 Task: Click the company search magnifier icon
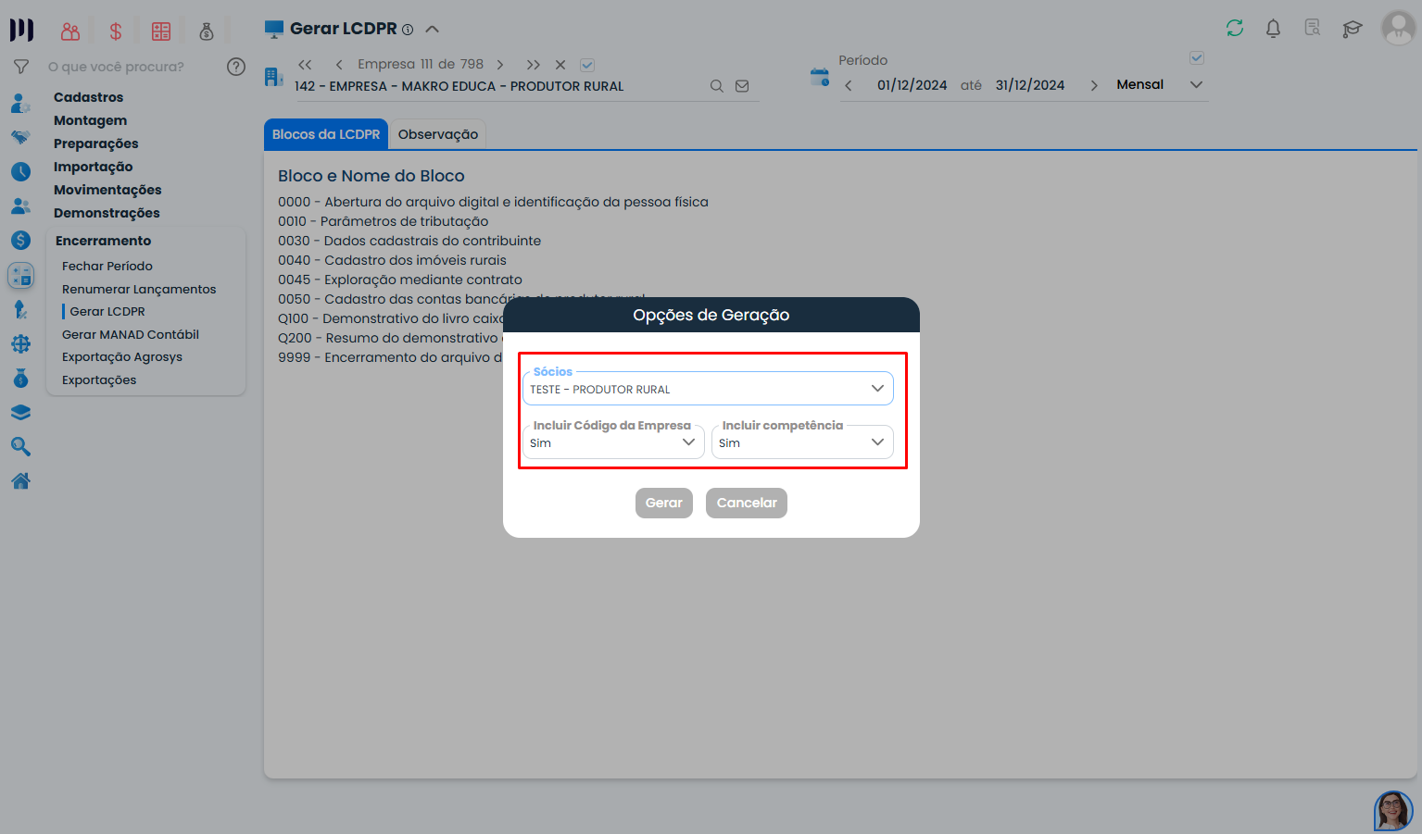point(716,86)
